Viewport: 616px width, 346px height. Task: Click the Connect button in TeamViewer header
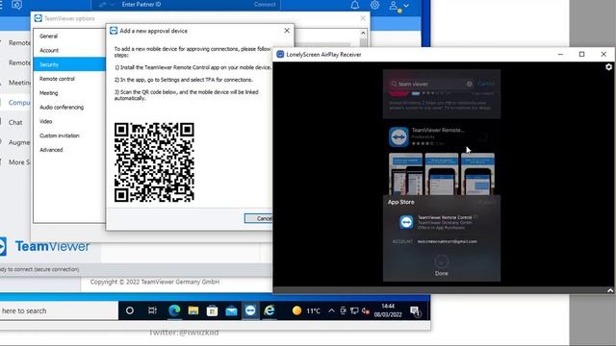tap(265, 5)
